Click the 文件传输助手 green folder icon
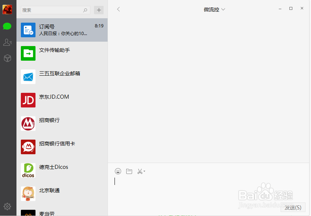Viewport: 311px width, 216px height. coord(28,53)
